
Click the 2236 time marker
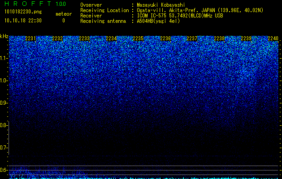165,38
